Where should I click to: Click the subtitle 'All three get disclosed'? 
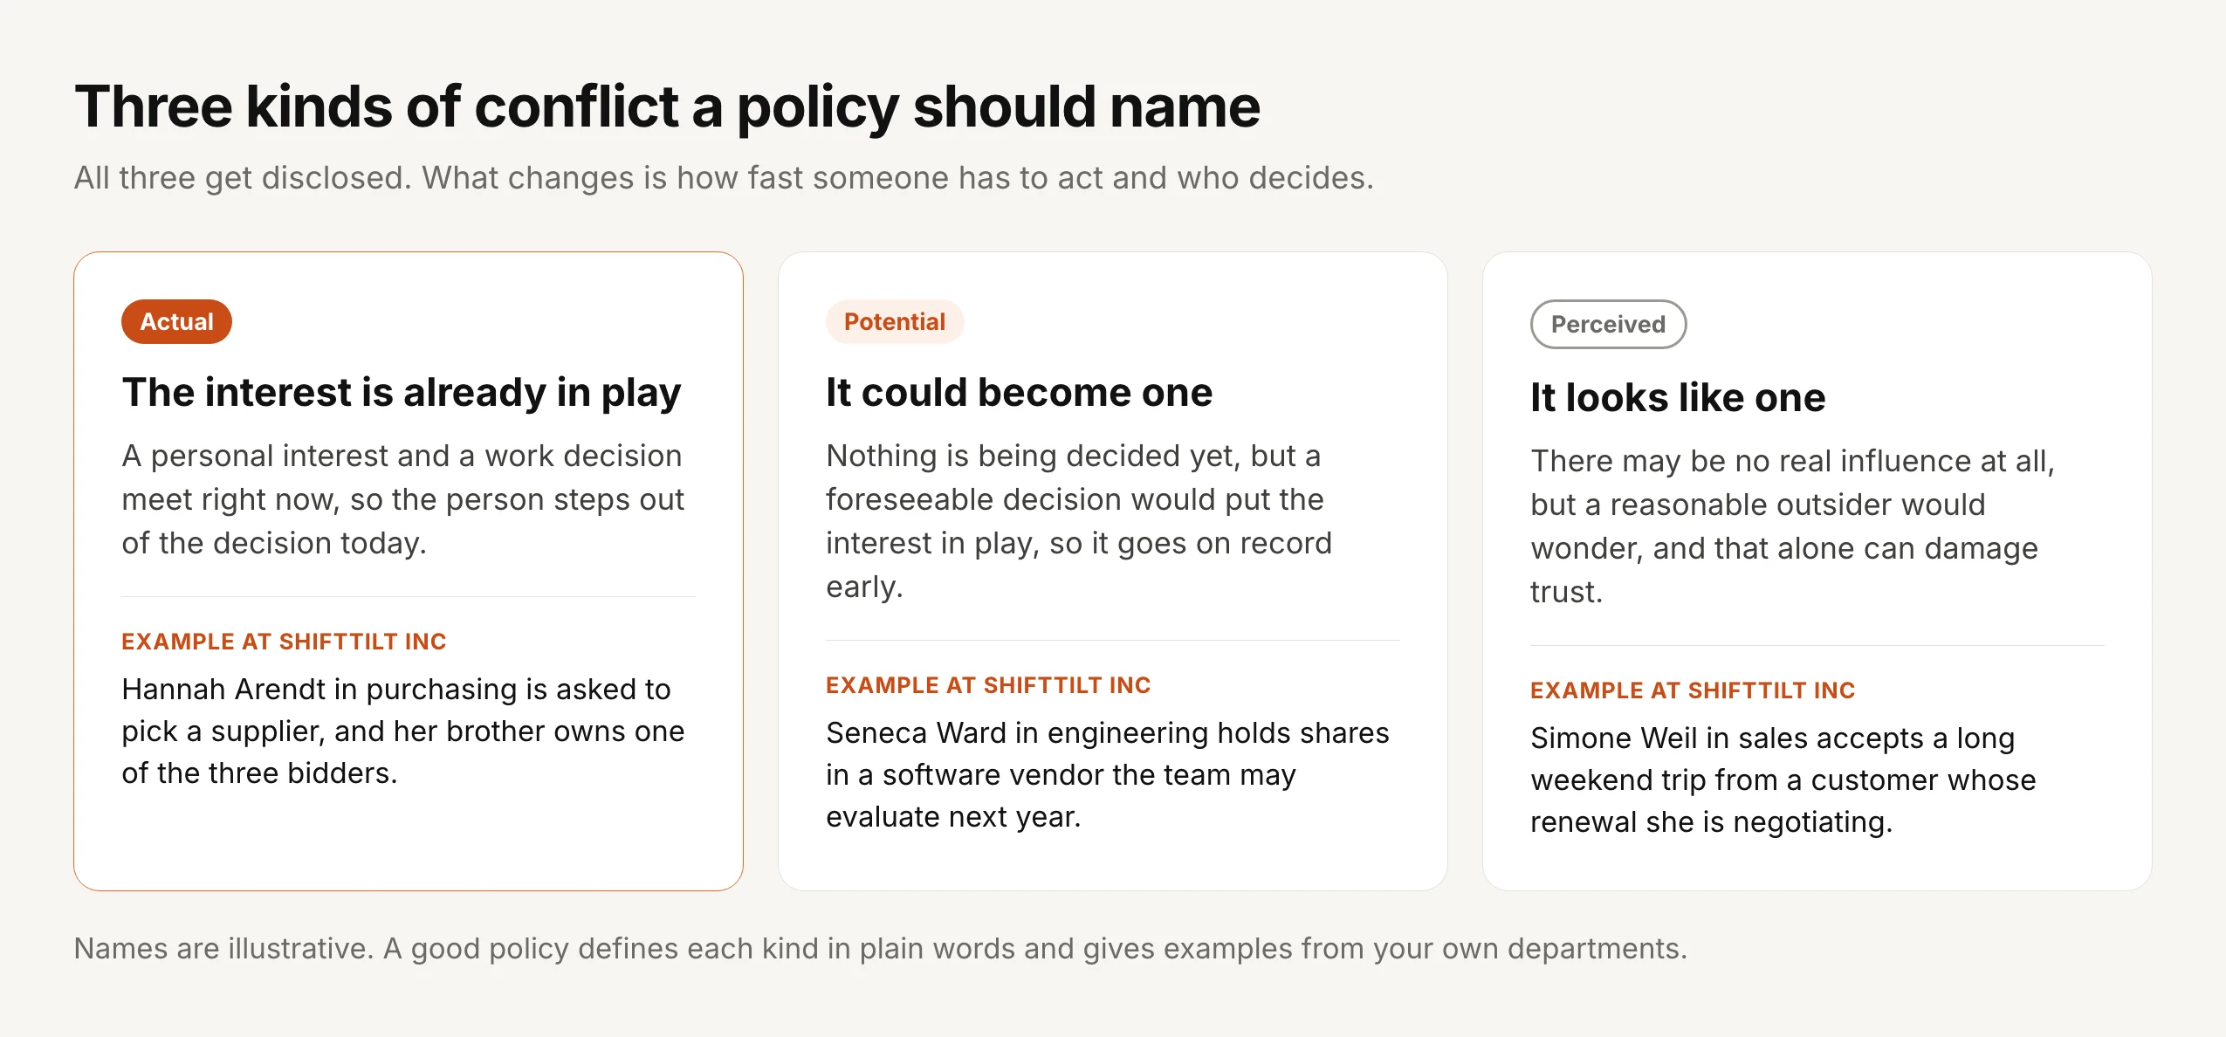coord(724,178)
